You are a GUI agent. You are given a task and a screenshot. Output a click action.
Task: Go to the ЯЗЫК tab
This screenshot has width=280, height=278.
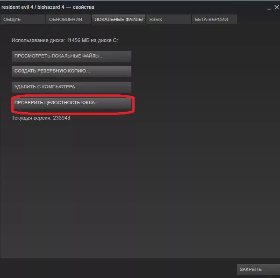(169, 19)
